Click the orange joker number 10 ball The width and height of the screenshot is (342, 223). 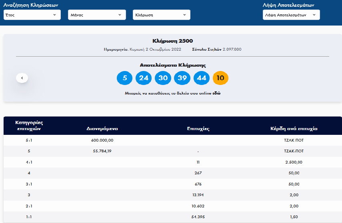tap(220, 78)
